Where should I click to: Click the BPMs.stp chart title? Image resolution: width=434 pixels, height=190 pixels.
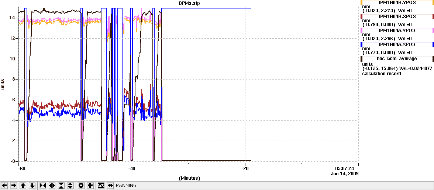tap(190, 3)
